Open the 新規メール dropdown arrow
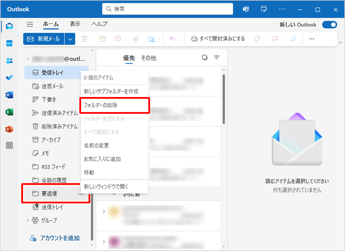This screenshot has width=345, height=251. [70, 39]
